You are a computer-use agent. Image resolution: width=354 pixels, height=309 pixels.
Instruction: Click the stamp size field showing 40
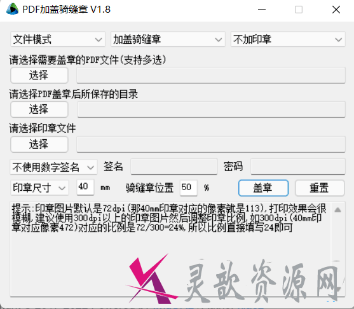click(x=85, y=187)
